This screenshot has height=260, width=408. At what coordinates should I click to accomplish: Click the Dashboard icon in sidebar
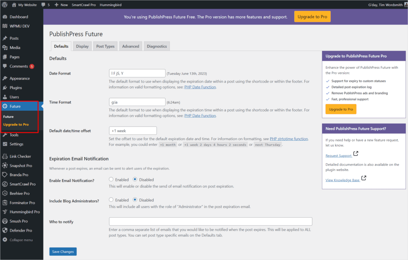tap(5, 17)
